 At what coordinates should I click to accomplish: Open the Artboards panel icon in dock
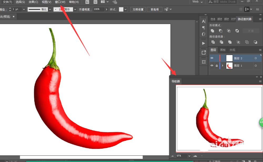point(204,62)
